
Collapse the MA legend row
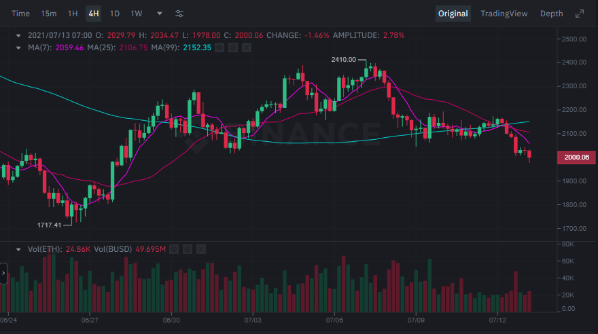20,48
